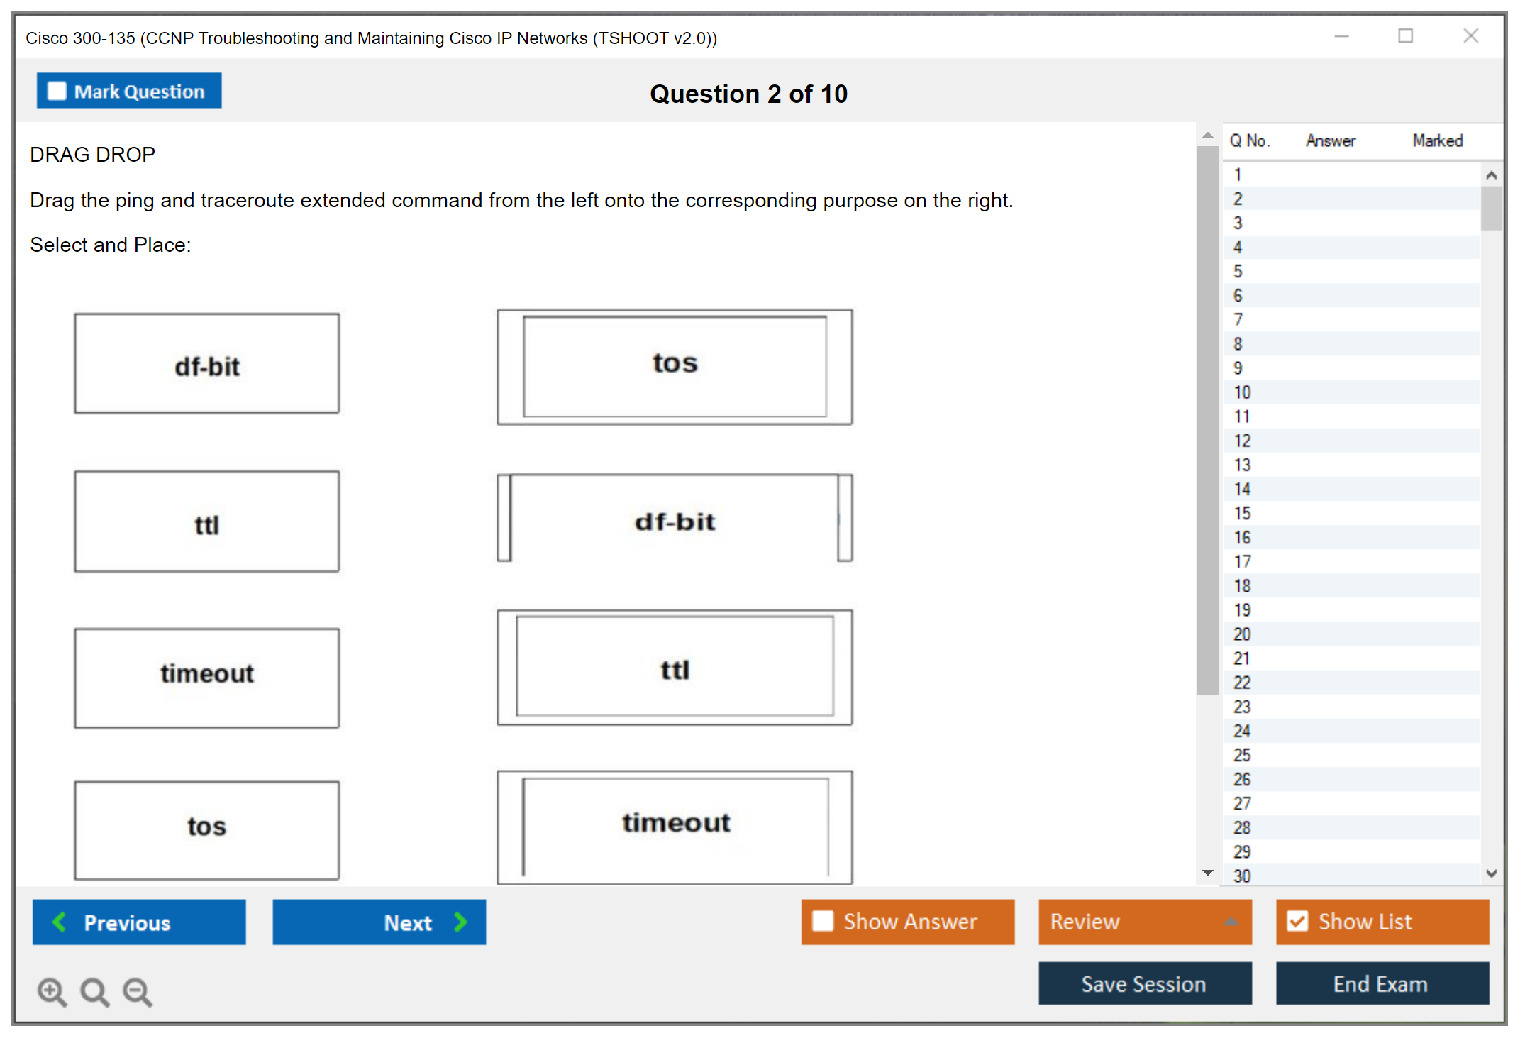The height and width of the screenshot is (1043, 1525).
Task: Click the Answer column header
Action: tap(1330, 140)
